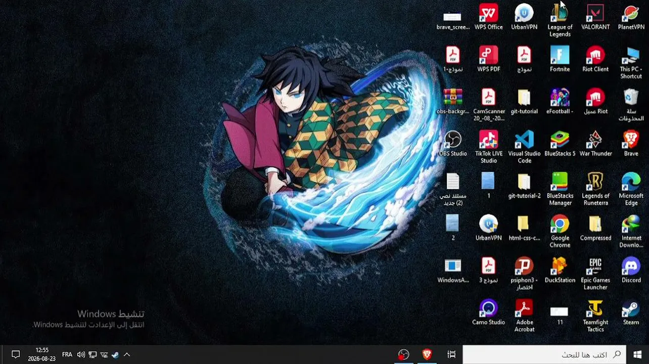Select the eFootball desktop icon
Screen dimensions: 649x364
click(x=560, y=102)
